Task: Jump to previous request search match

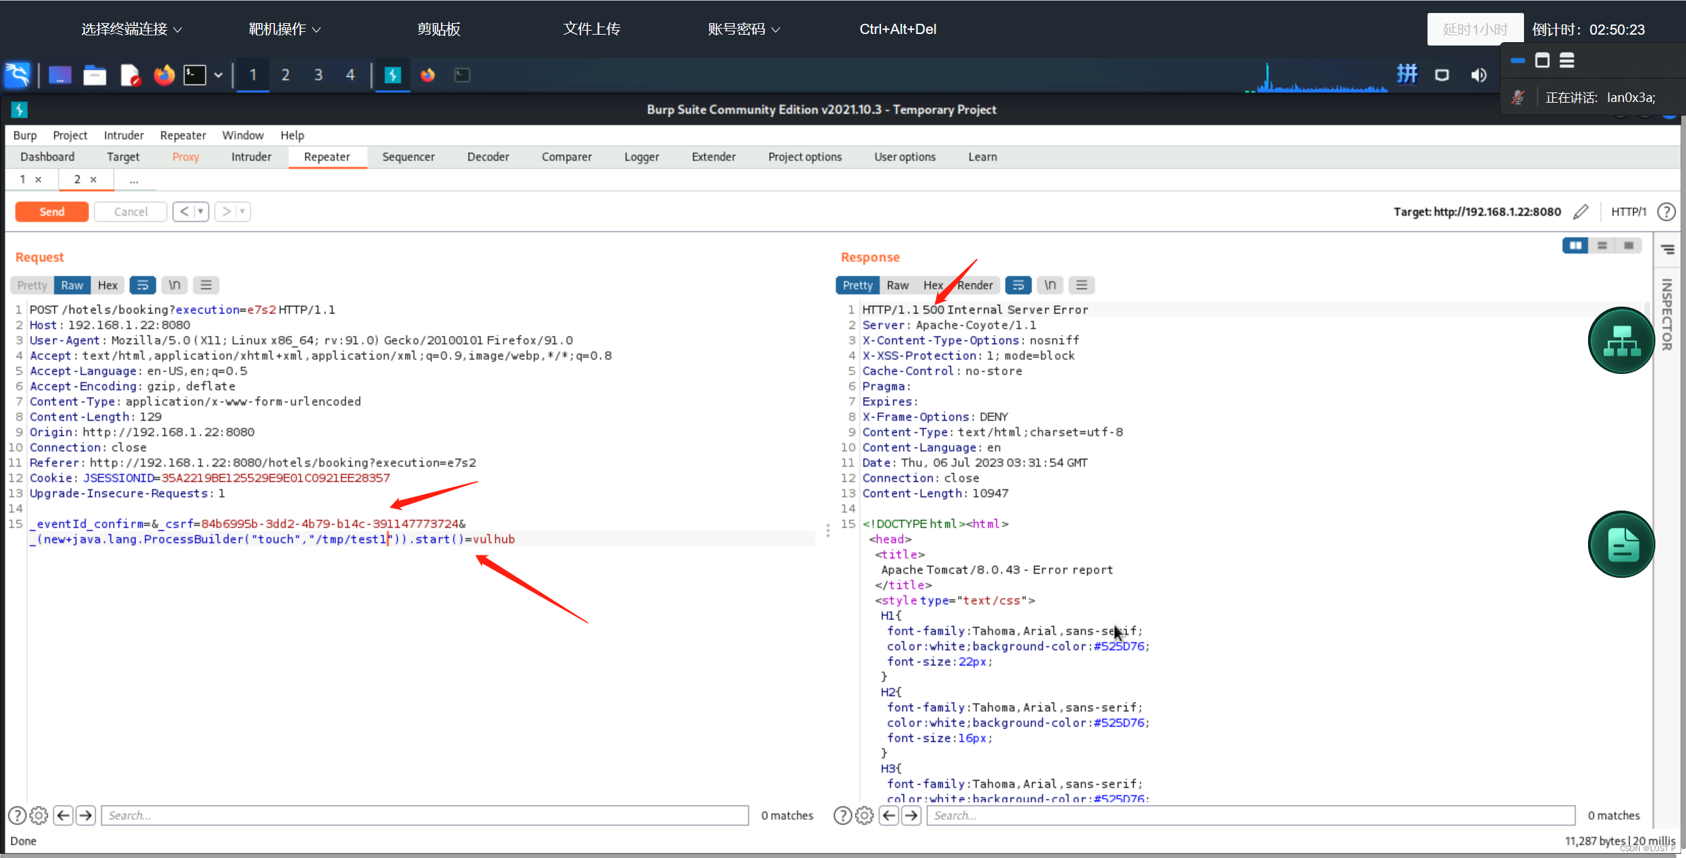Action: pyautogui.click(x=63, y=815)
